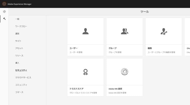Click the Adobe Experience Manager header text
Screen dimensions: 190x105
(x=20, y=4)
